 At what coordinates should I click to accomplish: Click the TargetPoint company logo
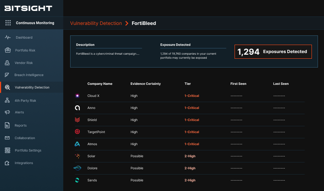(x=77, y=131)
